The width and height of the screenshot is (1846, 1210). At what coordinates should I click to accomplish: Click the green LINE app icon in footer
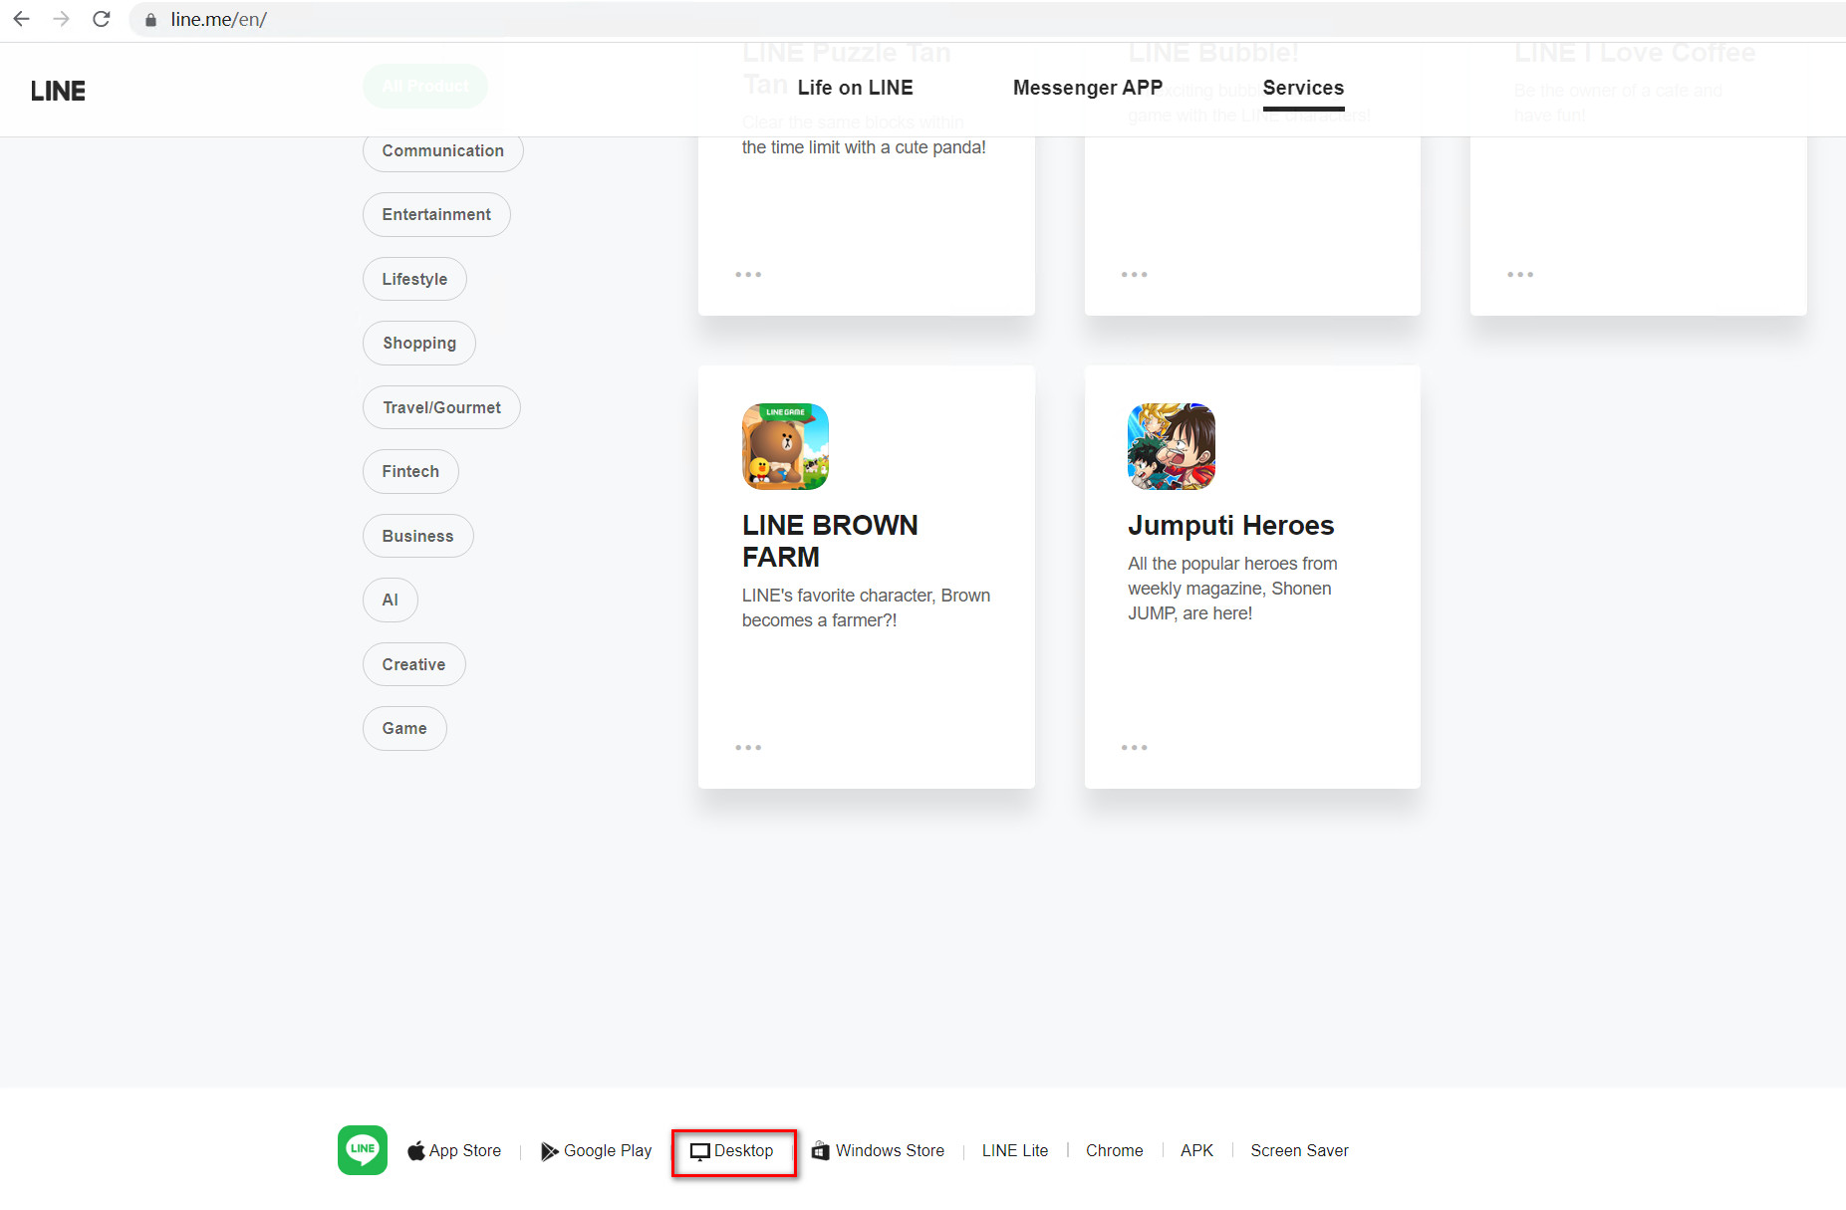point(362,1150)
